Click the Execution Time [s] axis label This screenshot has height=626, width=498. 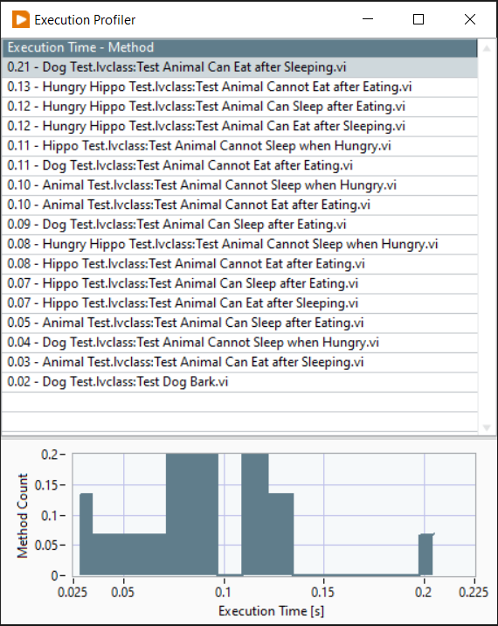[272, 611]
